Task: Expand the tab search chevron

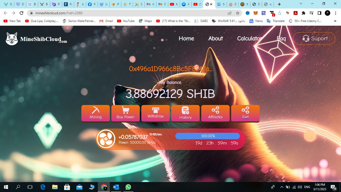Action: tap(301, 4)
